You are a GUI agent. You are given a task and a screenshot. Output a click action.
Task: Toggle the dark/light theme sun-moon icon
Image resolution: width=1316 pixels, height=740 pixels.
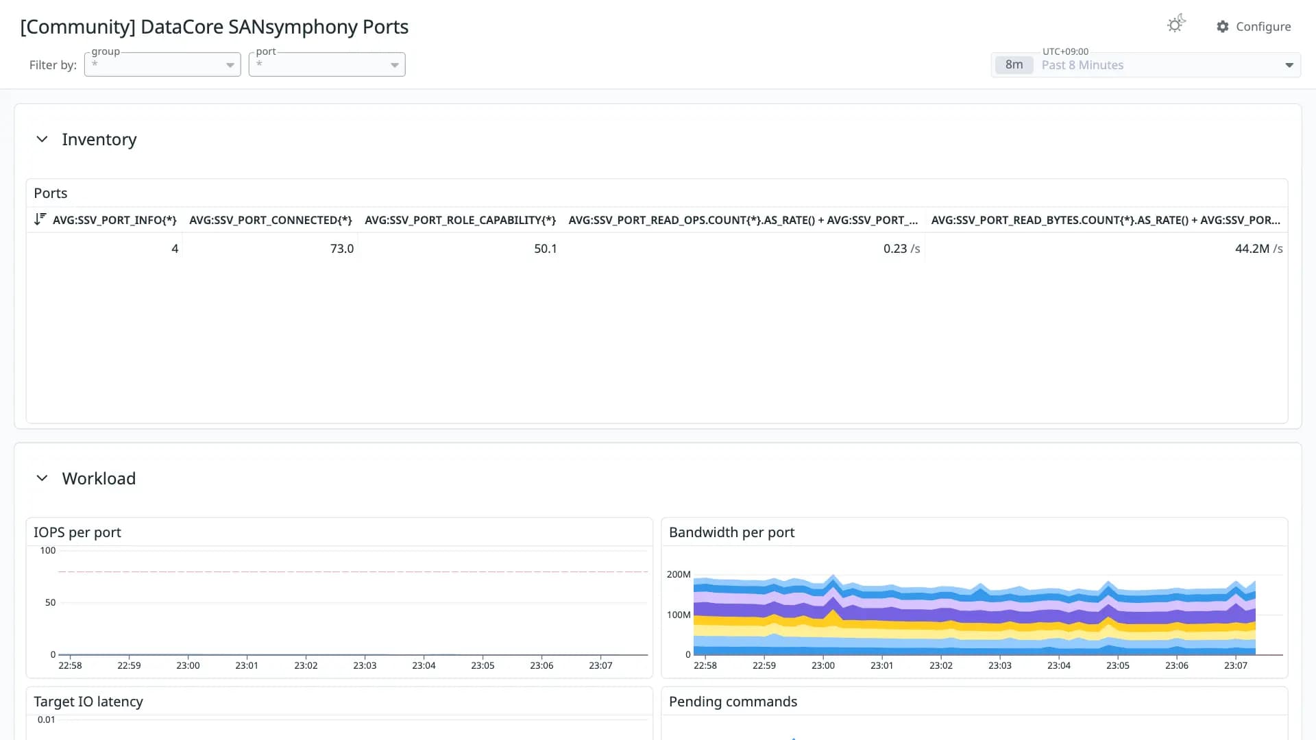click(x=1176, y=25)
